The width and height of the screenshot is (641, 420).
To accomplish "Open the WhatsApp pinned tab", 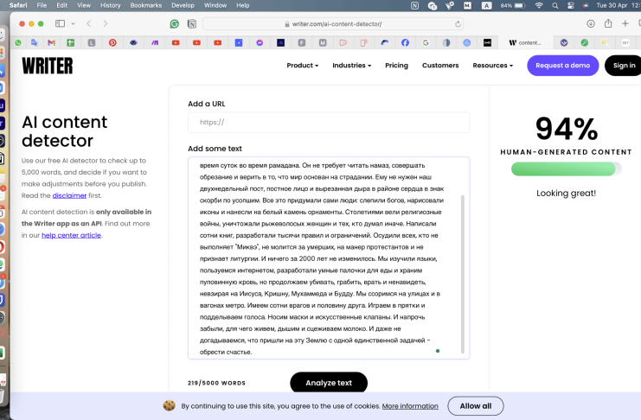I will [18, 42].
